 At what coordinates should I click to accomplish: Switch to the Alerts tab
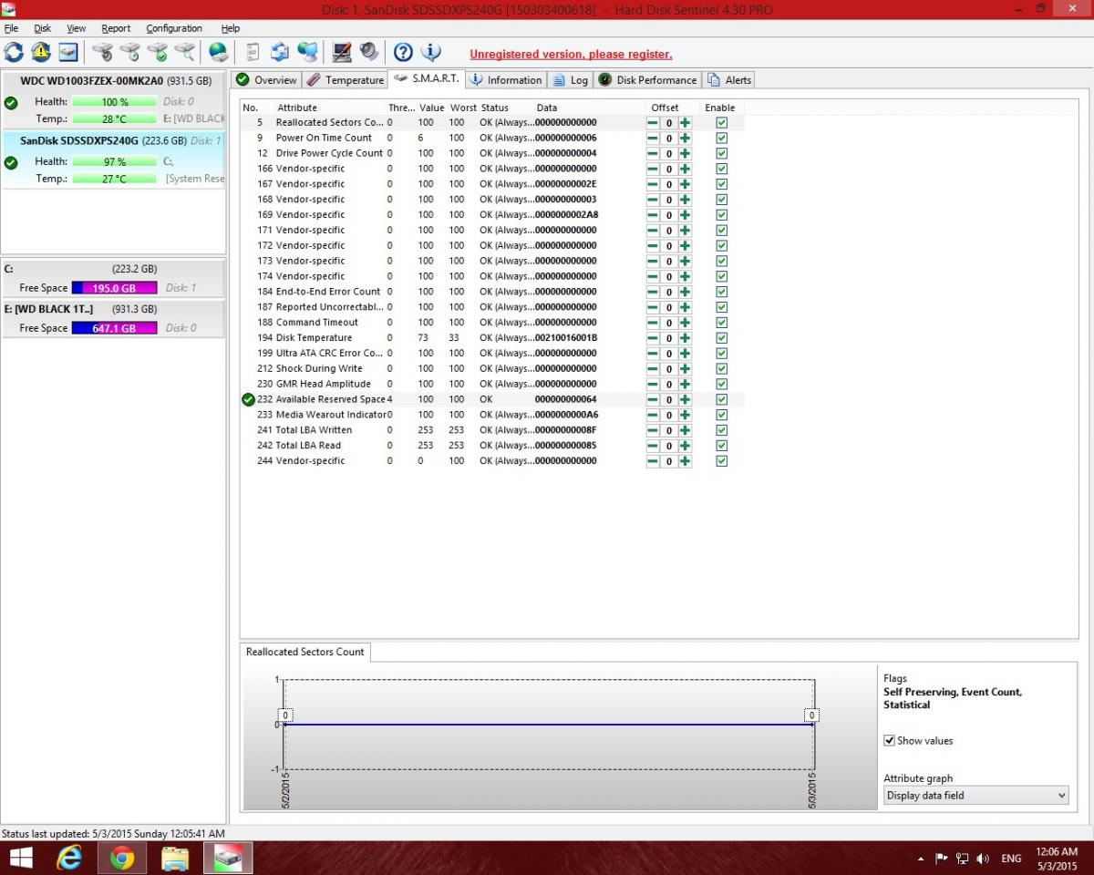coord(728,80)
